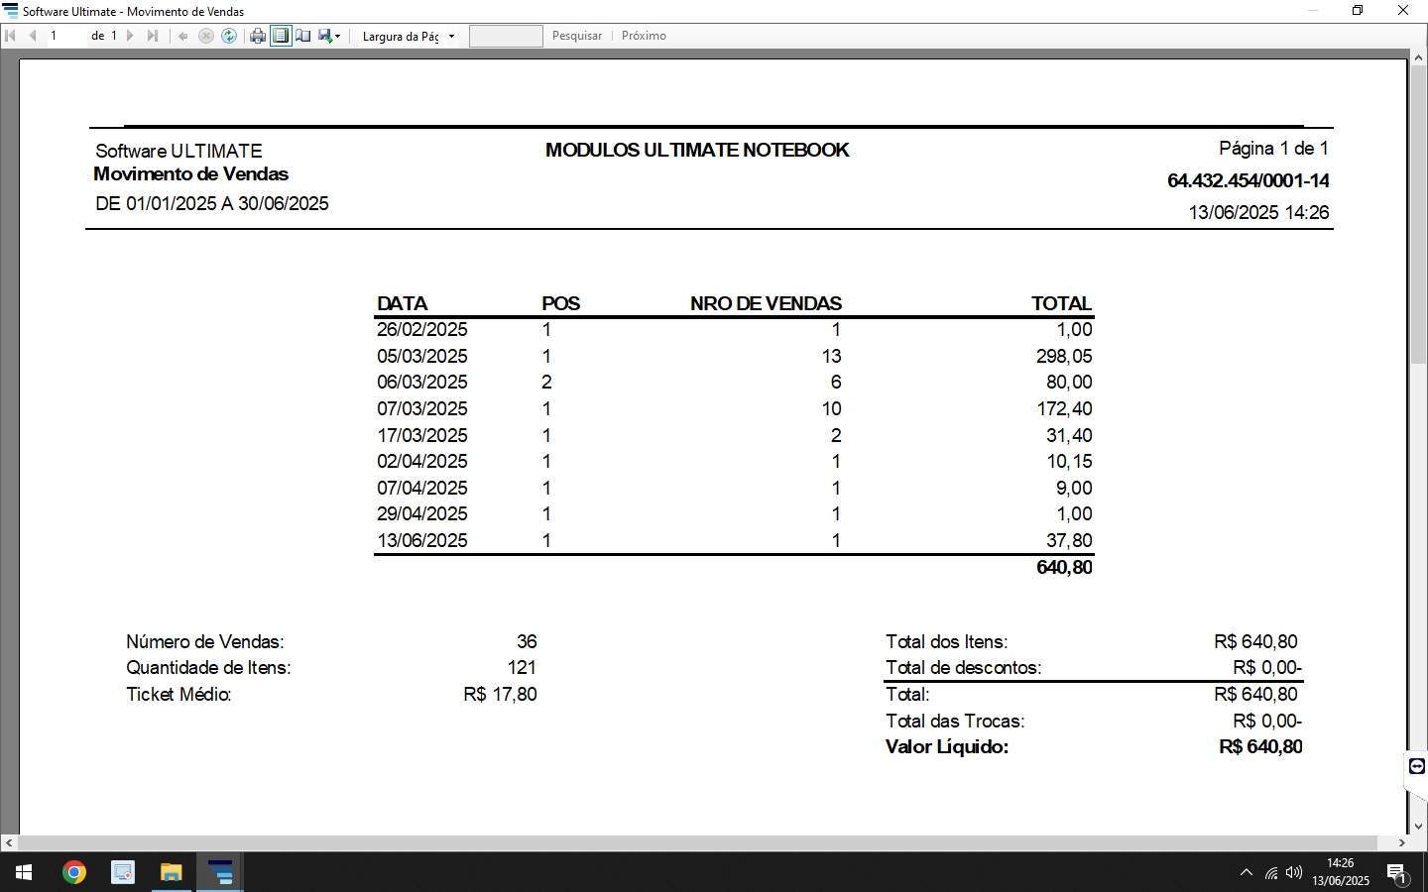
Task: Open the Windows Start menu
Action: click(24, 872)
